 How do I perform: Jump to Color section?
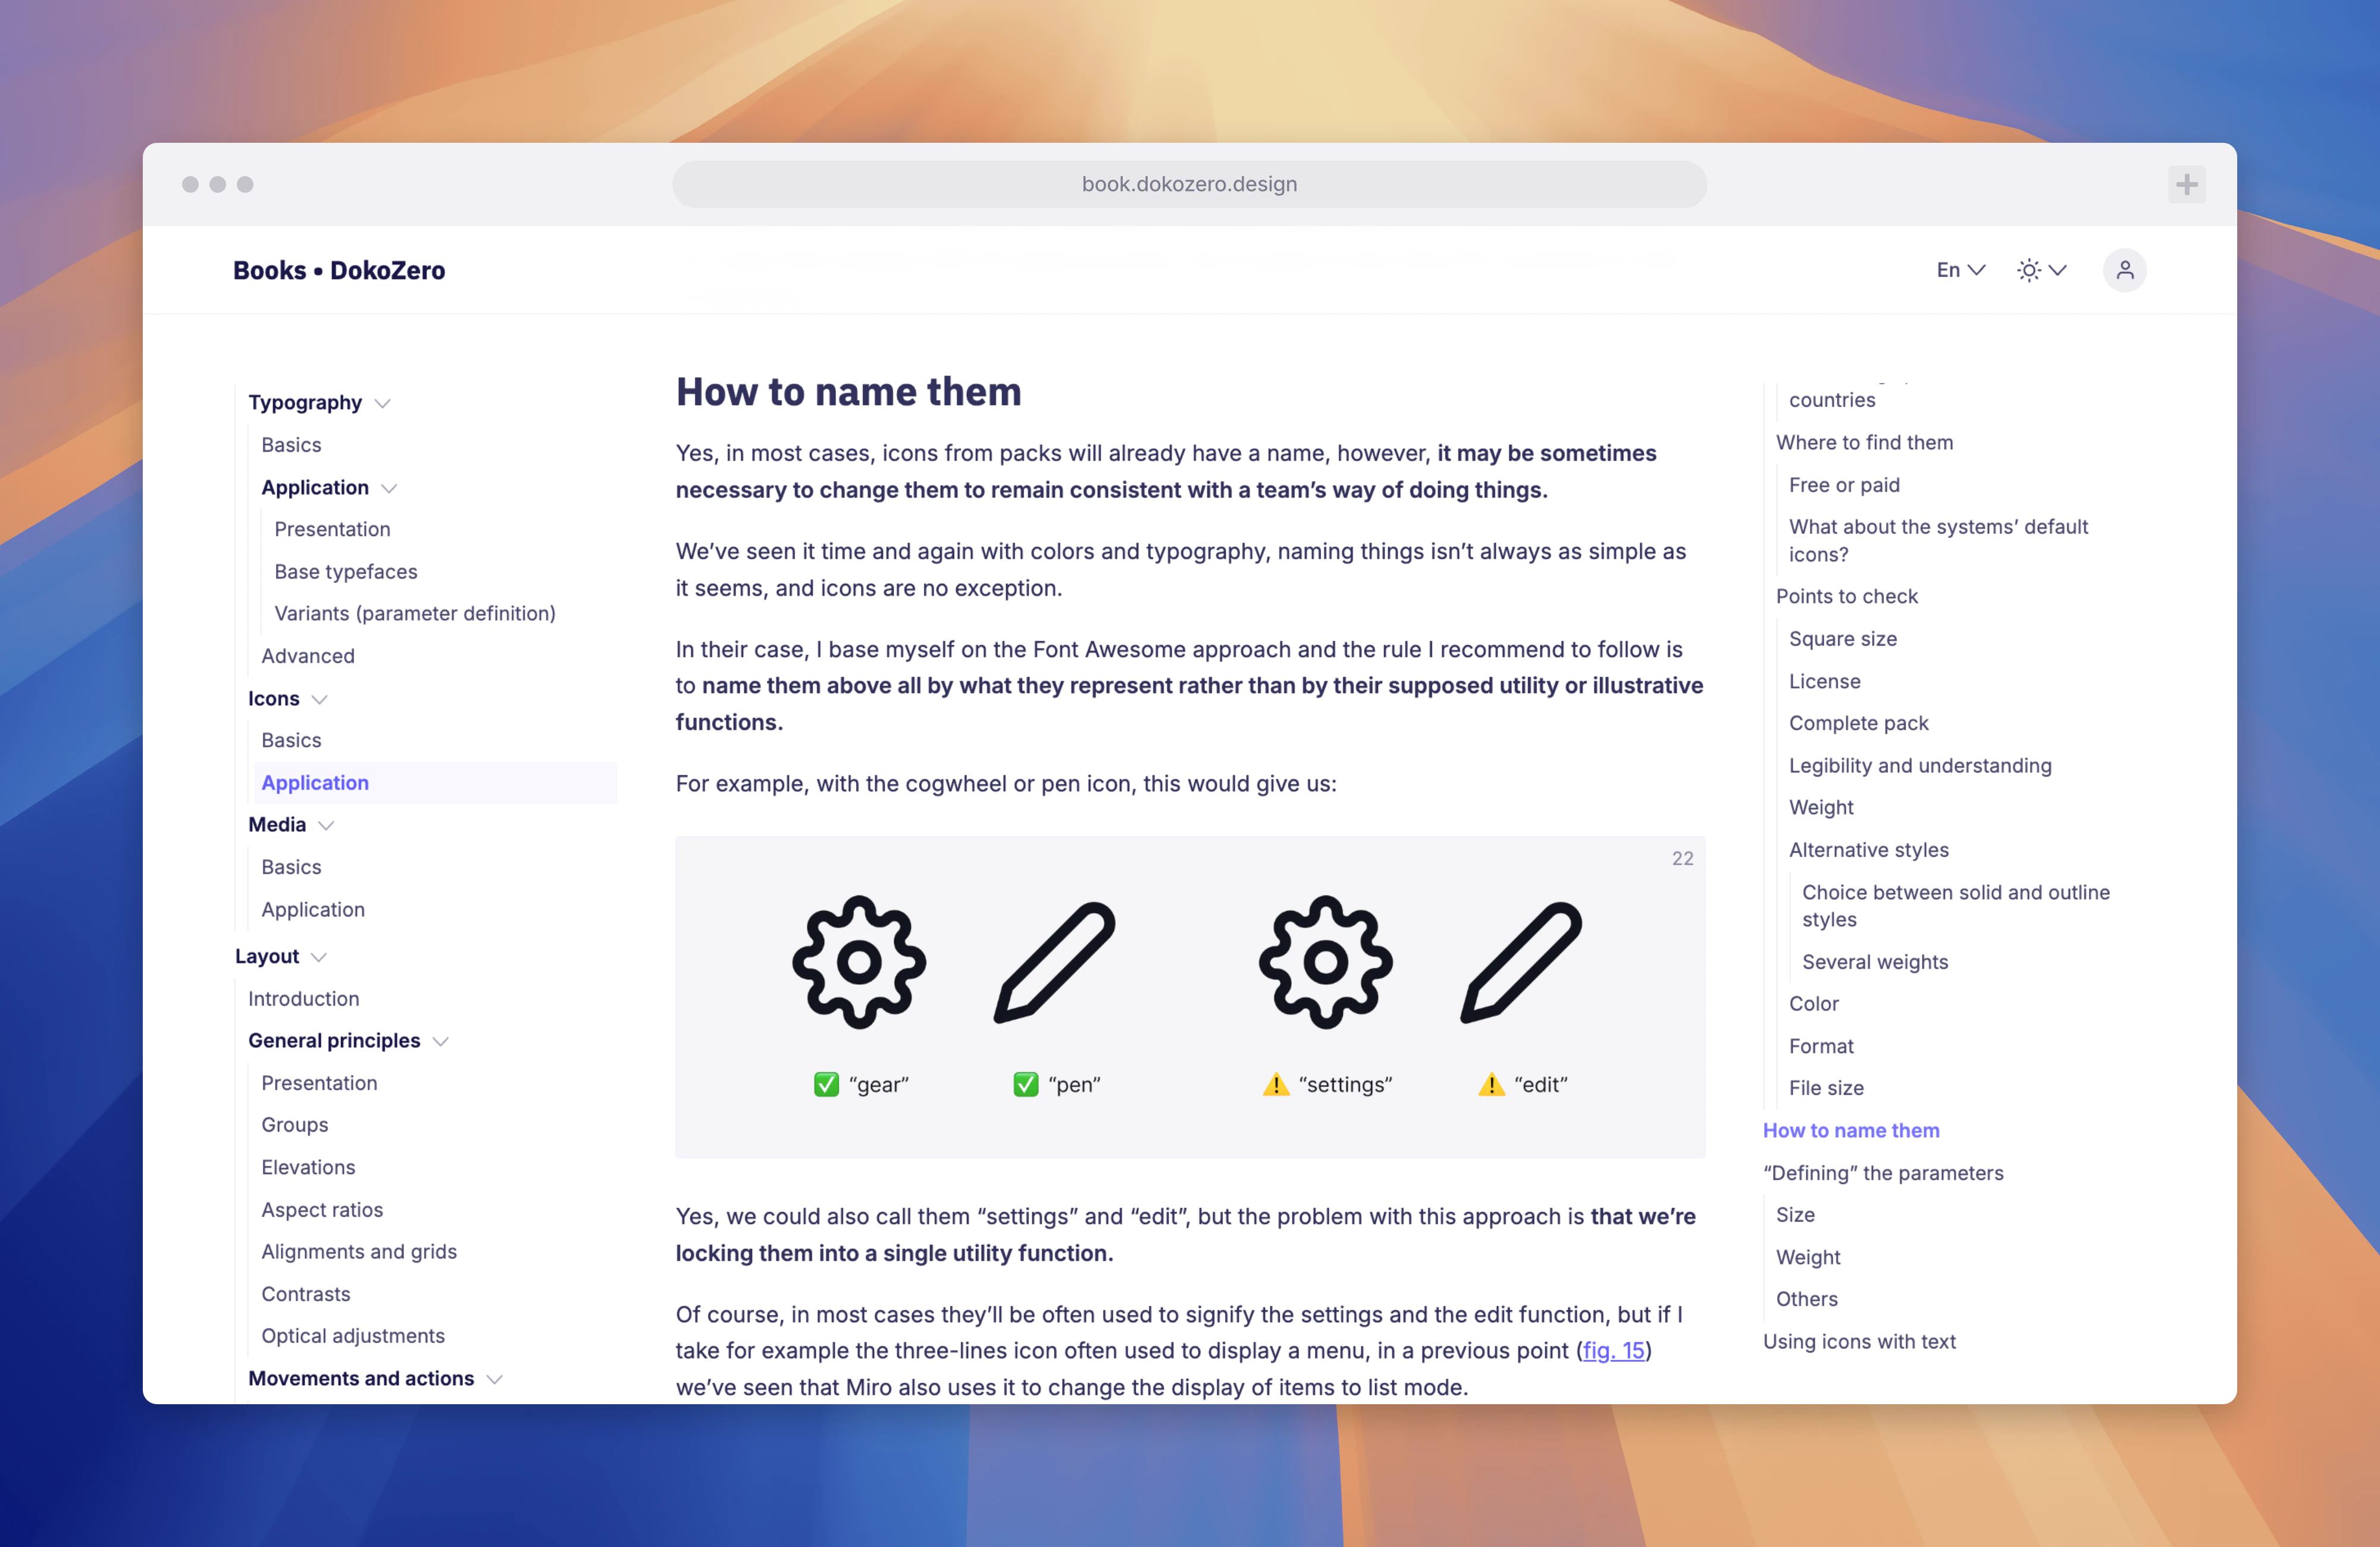1813,1004
